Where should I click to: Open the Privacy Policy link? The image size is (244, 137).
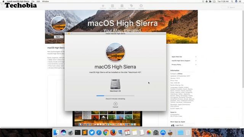pos(176,65)
